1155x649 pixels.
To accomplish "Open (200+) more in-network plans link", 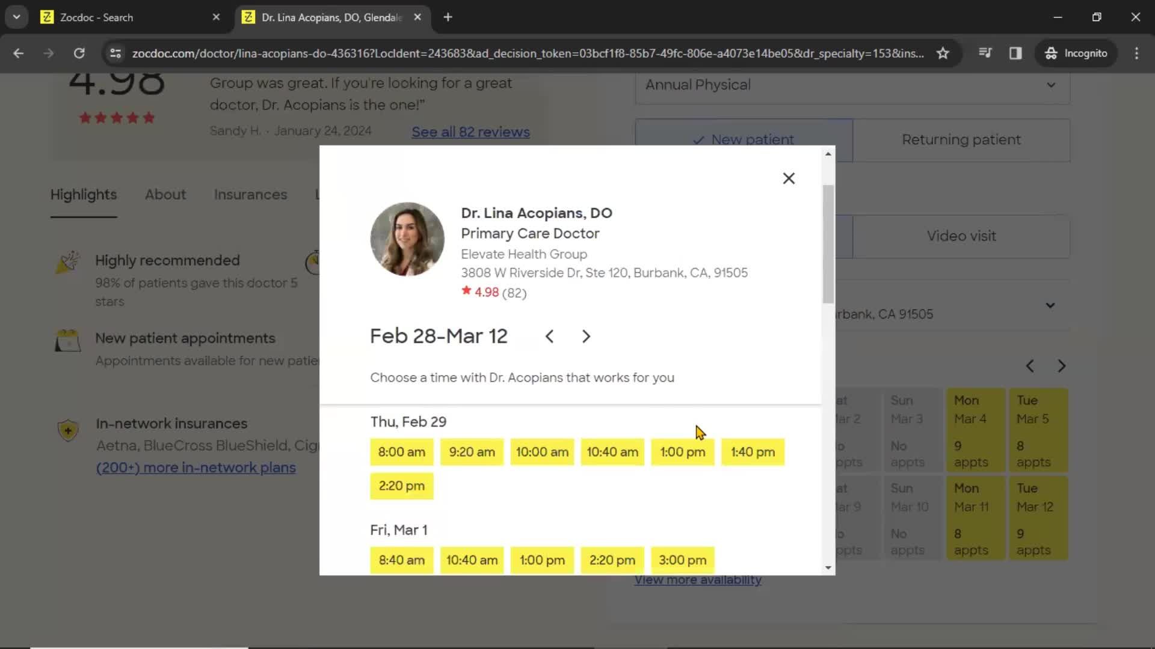I will pos(196,468).
